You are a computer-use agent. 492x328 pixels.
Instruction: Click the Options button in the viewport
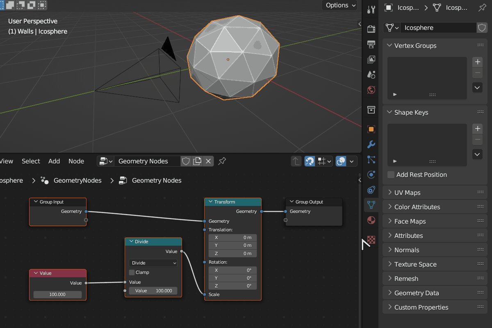(339, 5)
